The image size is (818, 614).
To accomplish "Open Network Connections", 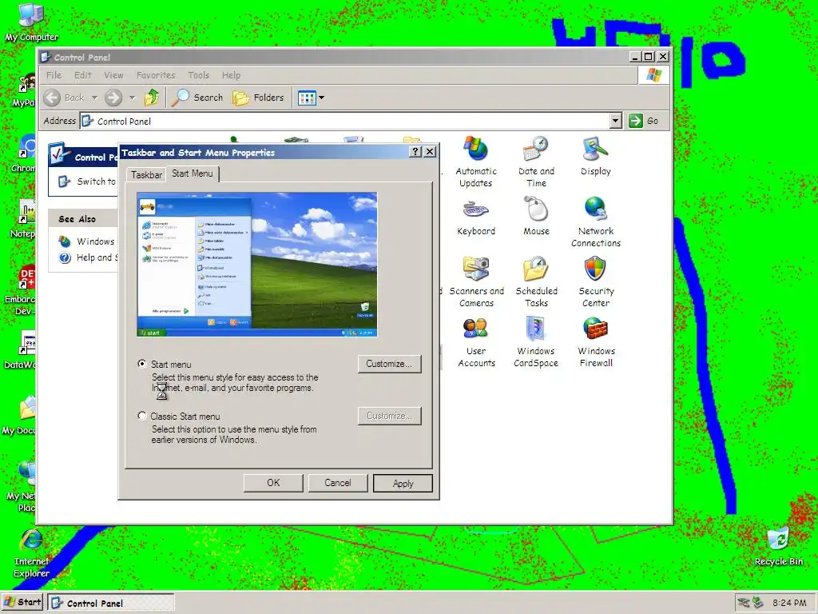I will (x=596, y=222).
